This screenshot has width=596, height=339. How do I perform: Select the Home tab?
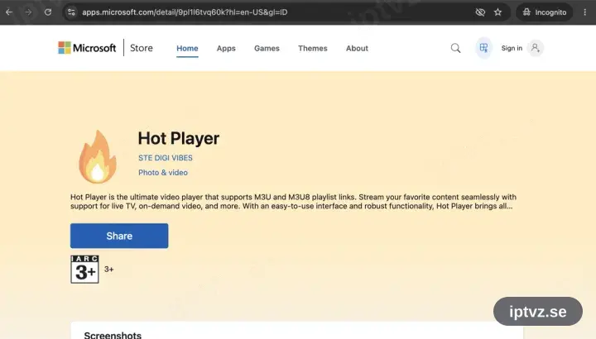point(187,48)
